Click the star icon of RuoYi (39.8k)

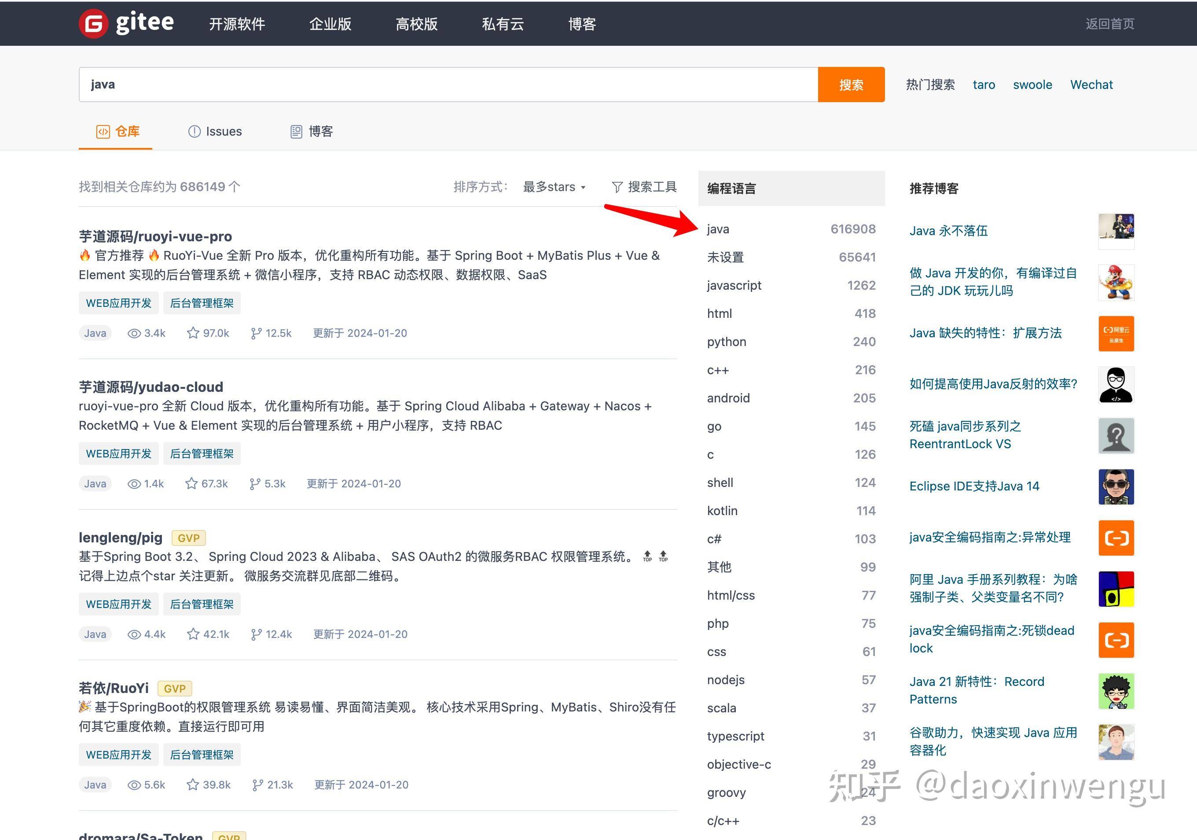click(x=193, y=785)
